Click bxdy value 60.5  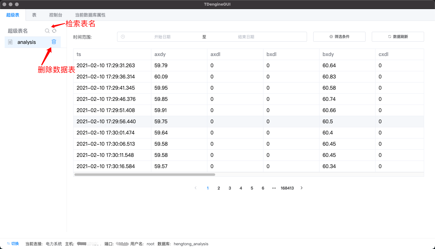[x=328, y=121]
